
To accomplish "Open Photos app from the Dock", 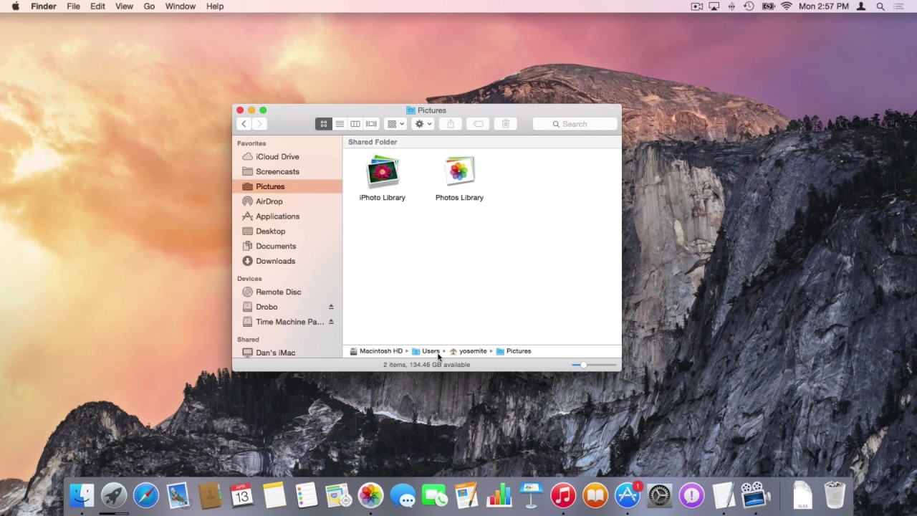I will [x=370, y=495].
